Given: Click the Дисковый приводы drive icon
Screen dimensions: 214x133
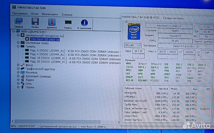Looking at the screenshot, I should click(23, 76).
